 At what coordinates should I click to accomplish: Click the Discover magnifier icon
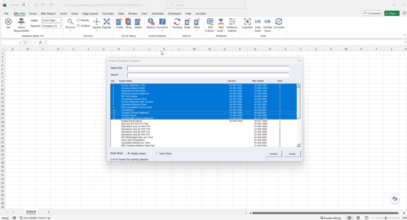(x=70, y=22)
